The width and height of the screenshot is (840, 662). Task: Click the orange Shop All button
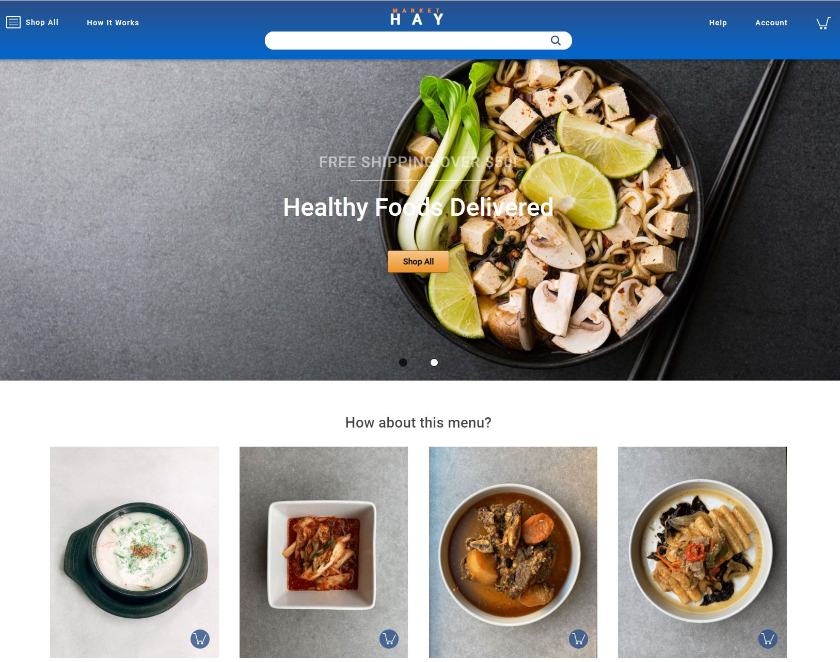(418, 261)
